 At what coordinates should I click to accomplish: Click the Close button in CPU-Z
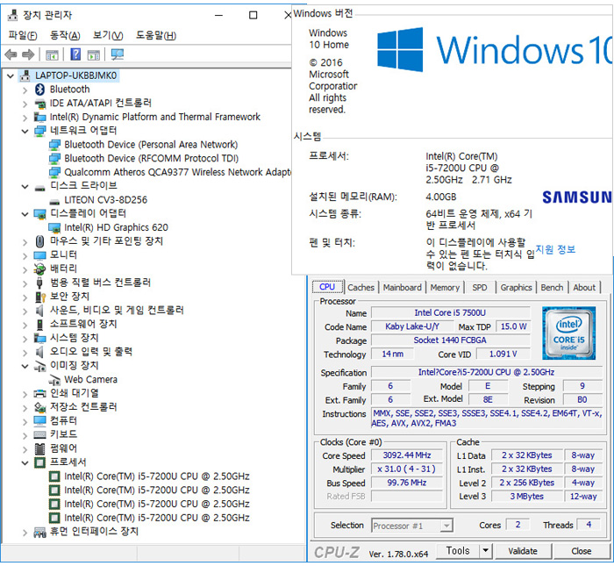(x=581, y=551)
